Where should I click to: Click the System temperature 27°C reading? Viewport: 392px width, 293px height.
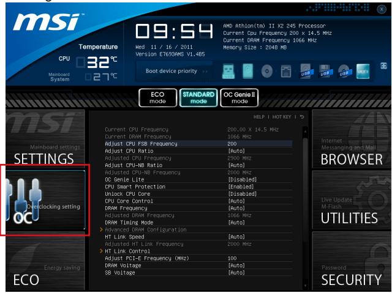(x=102, y=77)
